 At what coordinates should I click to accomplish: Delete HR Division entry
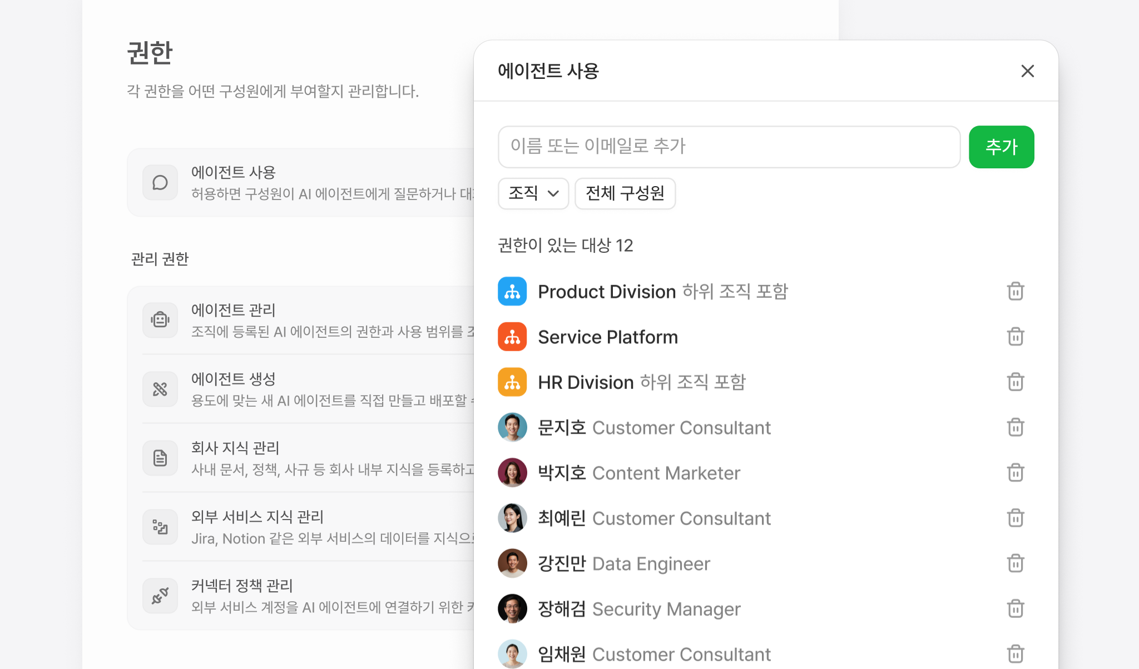point(1016,382)
